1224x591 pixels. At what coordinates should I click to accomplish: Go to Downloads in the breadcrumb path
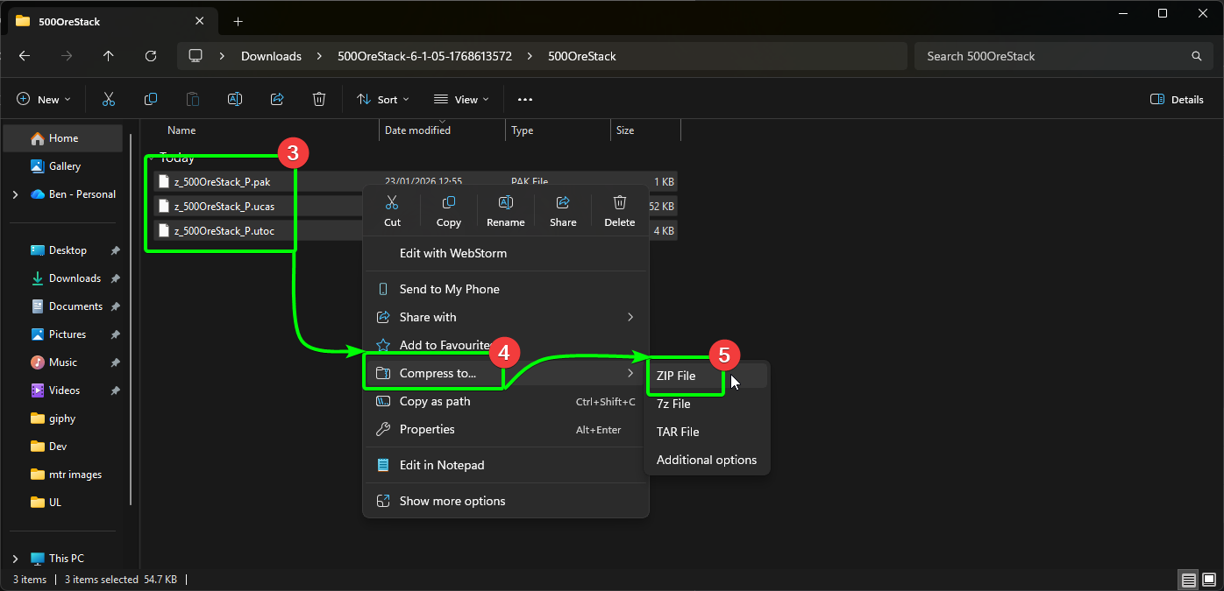(271, 56)
